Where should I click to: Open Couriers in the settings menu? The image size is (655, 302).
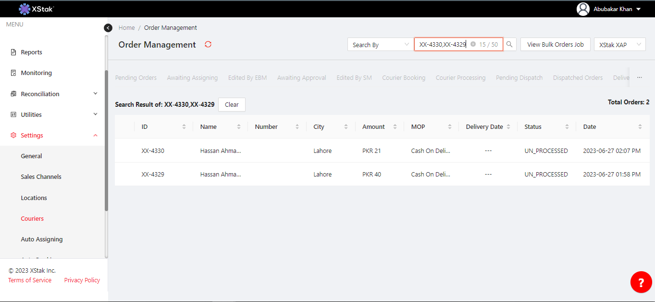32,218
